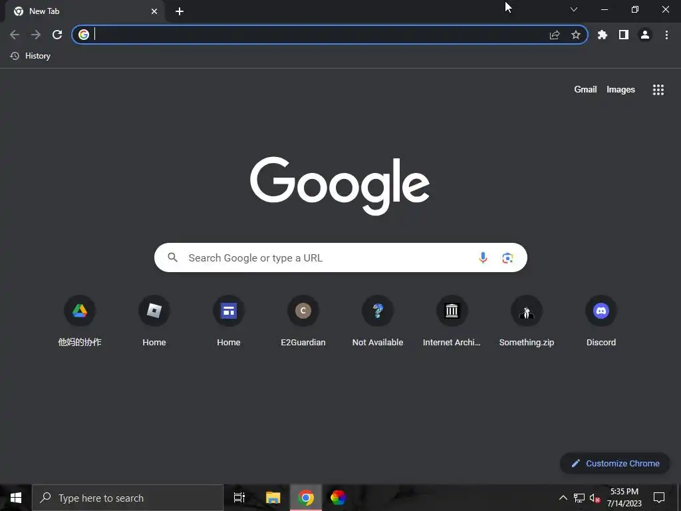This screenshot has height=511, width=681.
Task: Click the forward navigation arrow
Action: tap(36, 35)
